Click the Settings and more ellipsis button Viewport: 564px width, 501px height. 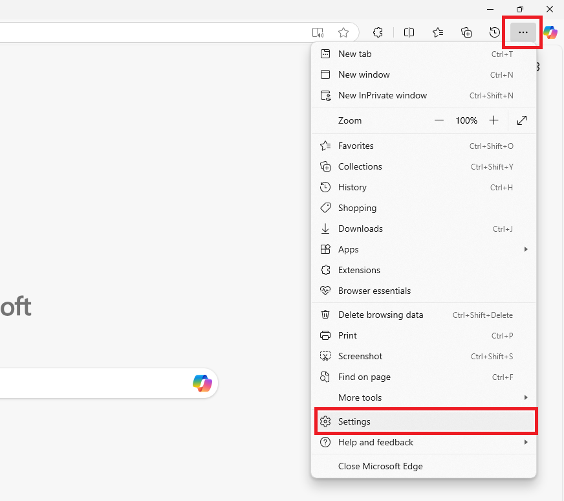click(523, 32)
